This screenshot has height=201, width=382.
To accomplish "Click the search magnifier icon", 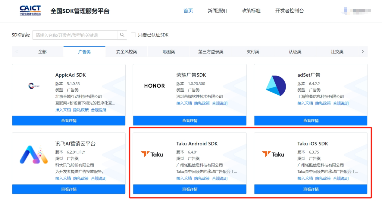I will tap(122, 35).
